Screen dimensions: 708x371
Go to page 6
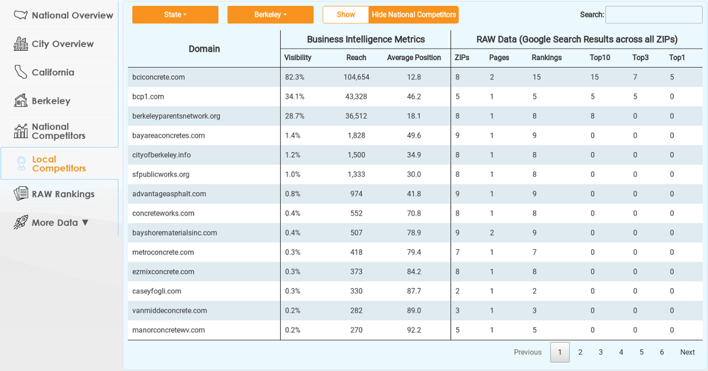tap(662, 352)
